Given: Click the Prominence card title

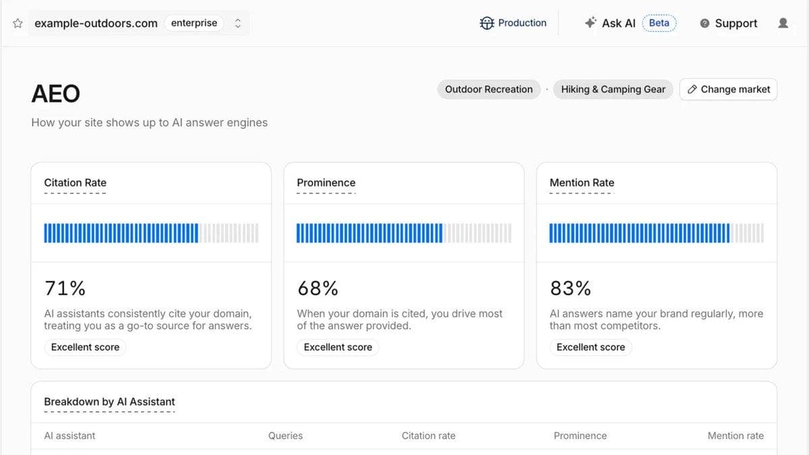Looking at the screenshot, I should [x=326, y=183].
